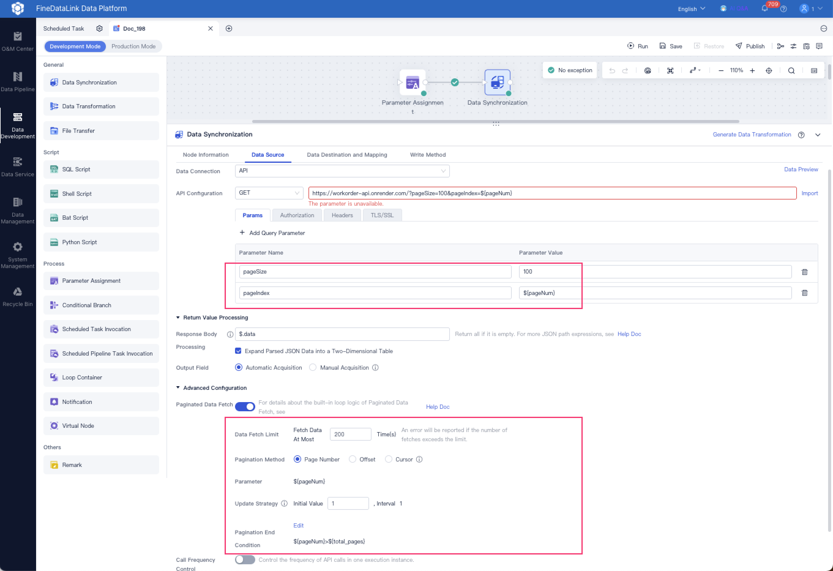
Task: Select Manual Acquisition radio button
Action: [x=313, y=368]
